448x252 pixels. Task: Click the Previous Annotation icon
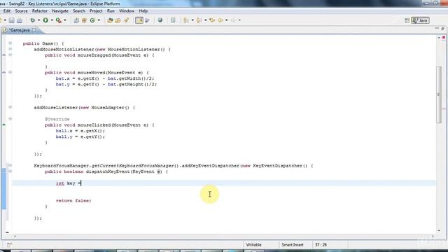(199, 20)
